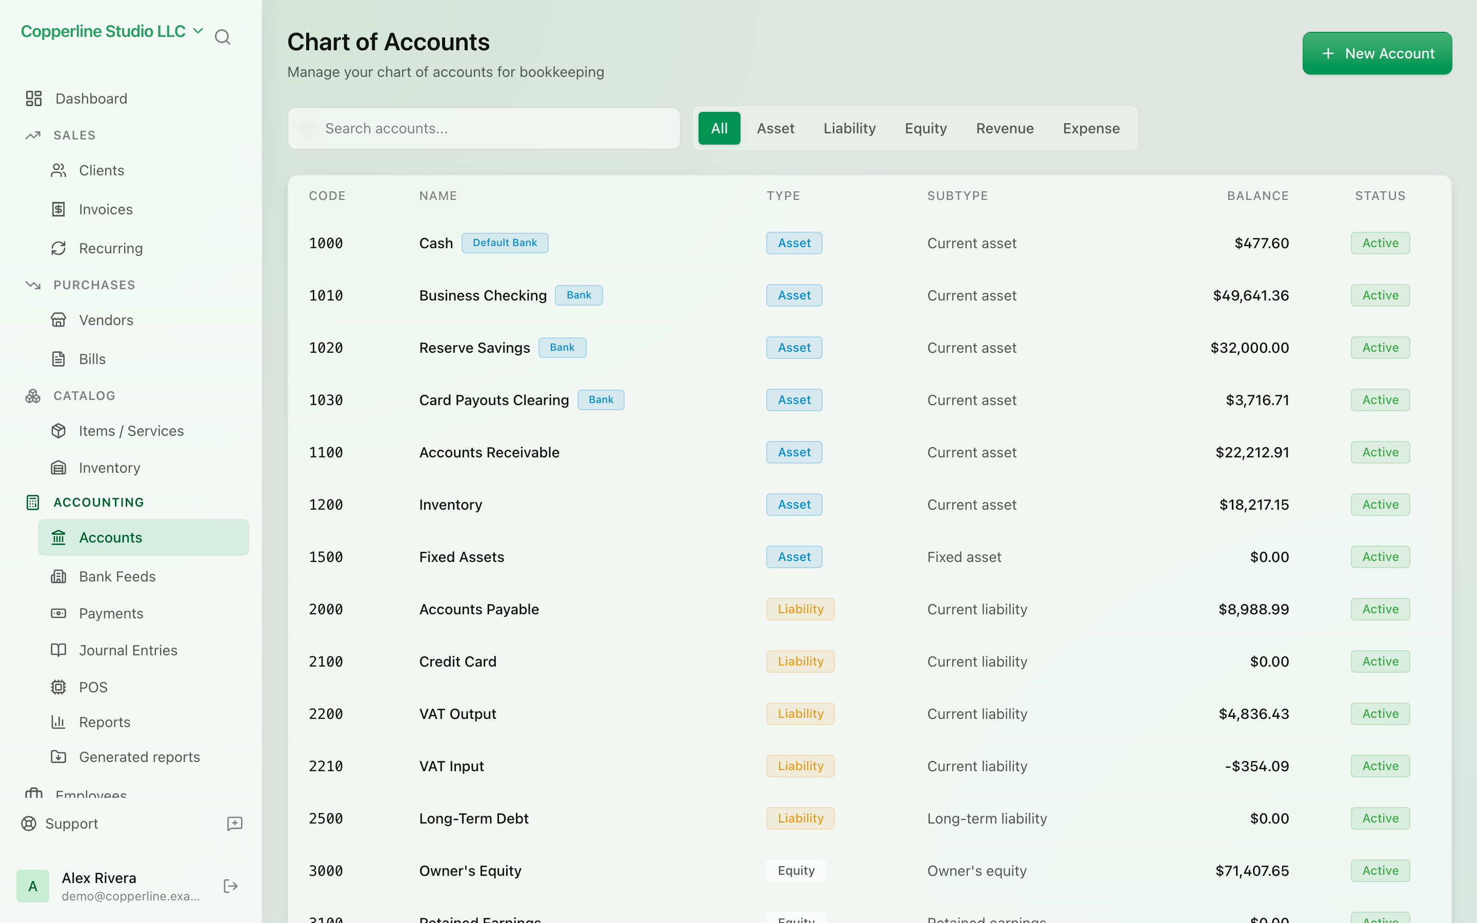Collapse the PURCHASES section header

94,285
